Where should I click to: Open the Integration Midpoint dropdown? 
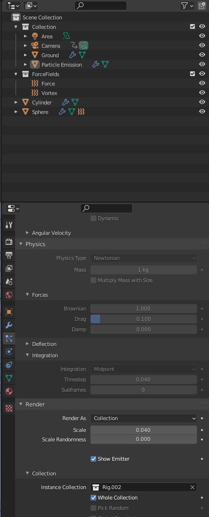click(143, 369)
